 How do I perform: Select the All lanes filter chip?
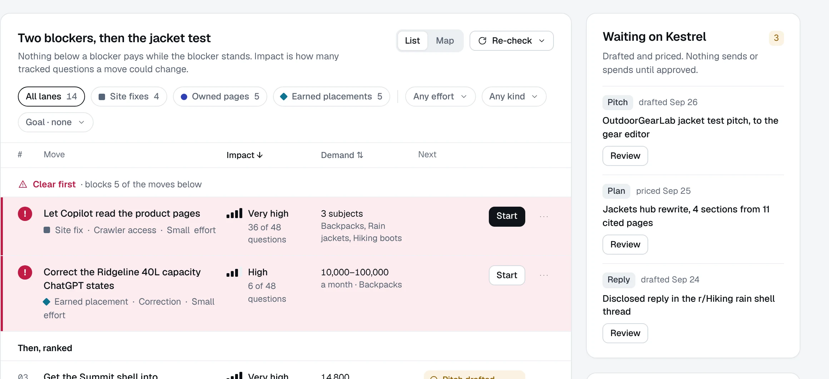(51, 97)
